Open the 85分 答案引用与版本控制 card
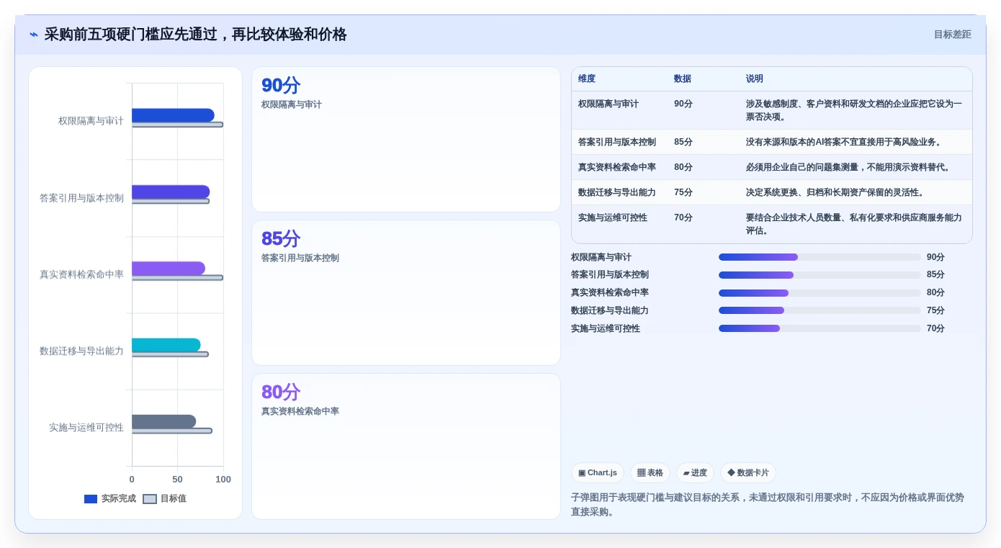This screenshot has width=1001, height=548. click(406, 292)
